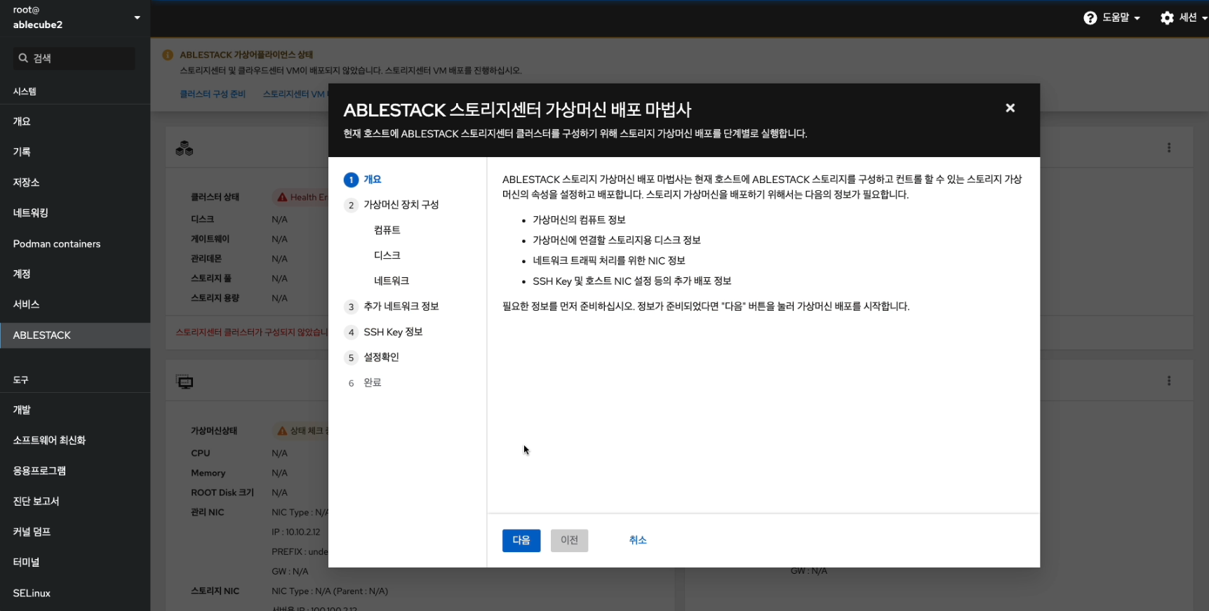The image size is (1209, 611).
Task: Open the 도움말 dropdown
Action: pyautogui.click(x=1112, y=18)
